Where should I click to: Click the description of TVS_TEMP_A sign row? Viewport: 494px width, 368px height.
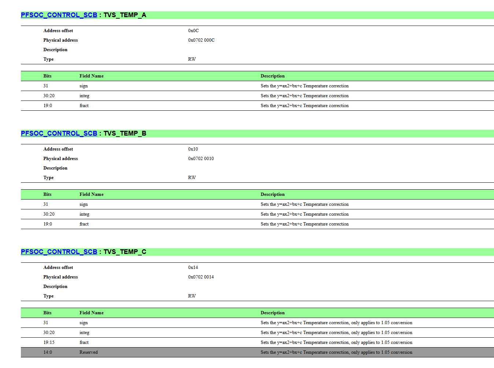[x=305, y=86]
